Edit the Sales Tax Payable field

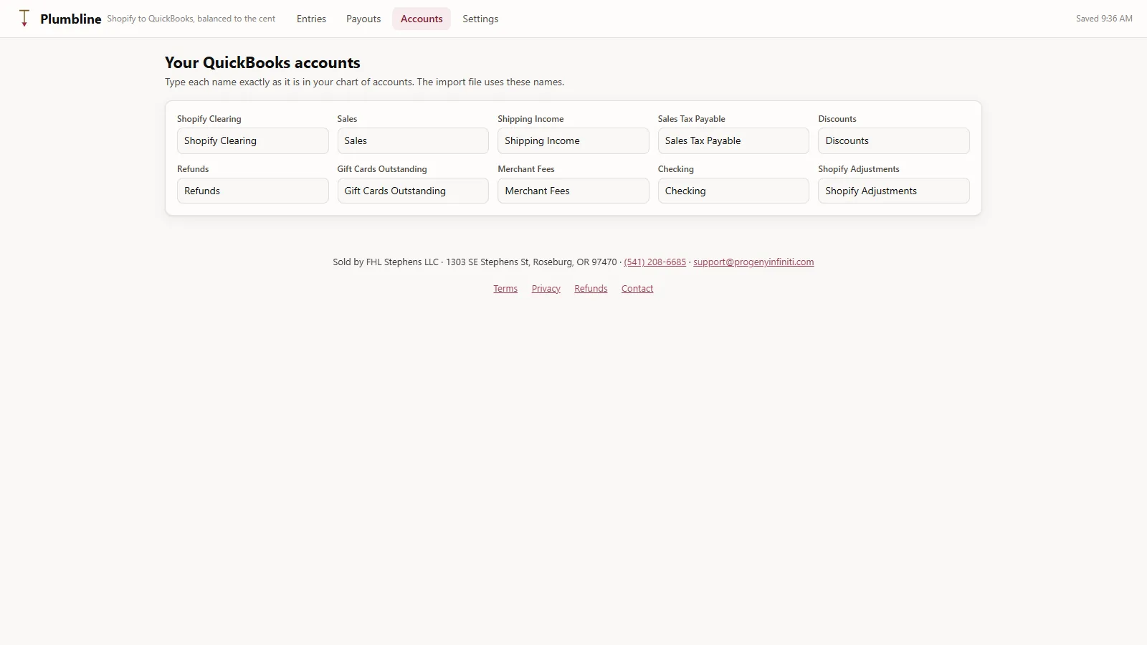coord(733,140)
